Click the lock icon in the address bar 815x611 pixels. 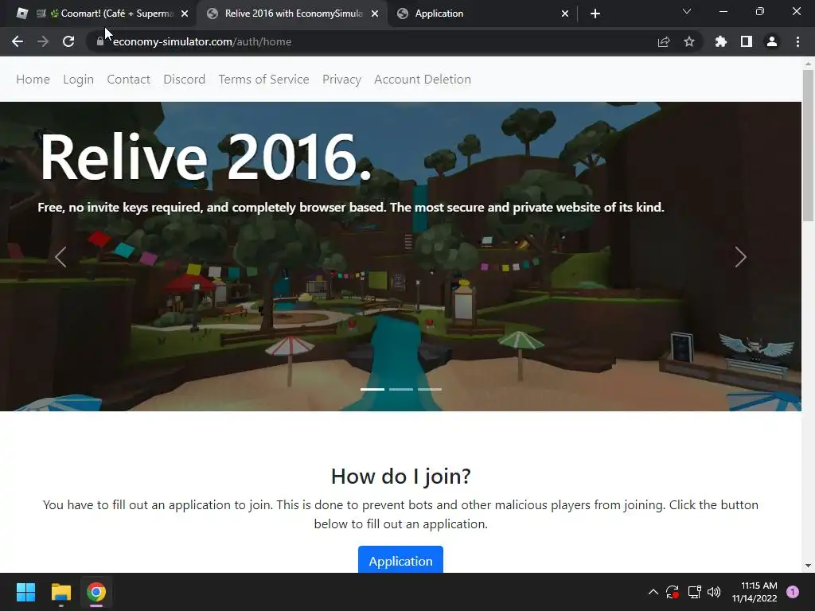coord(100,41)
